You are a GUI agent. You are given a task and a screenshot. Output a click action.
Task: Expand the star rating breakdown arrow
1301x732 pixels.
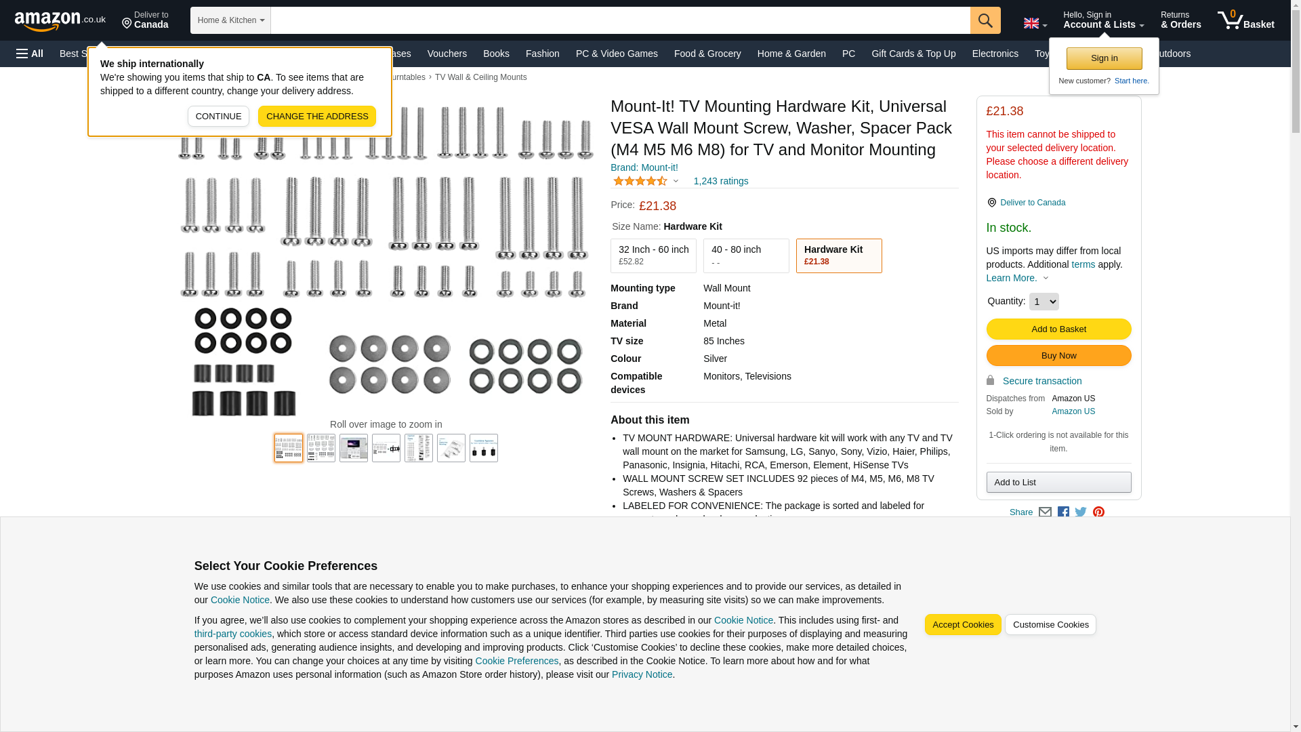[x=676, y=181]
